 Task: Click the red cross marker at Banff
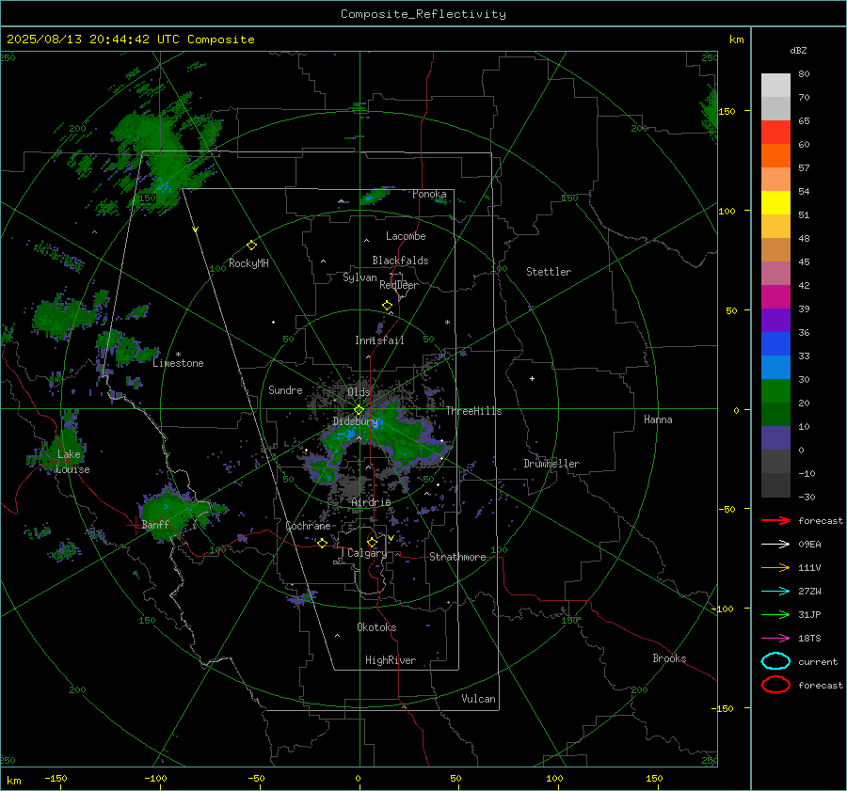(x=135, y=525)
